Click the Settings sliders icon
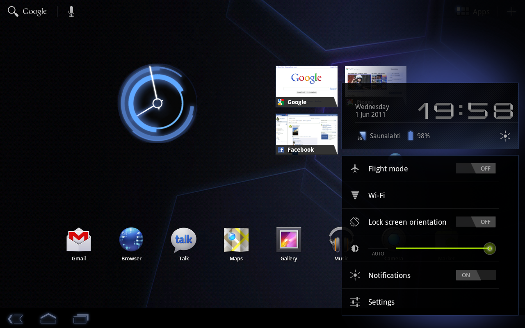The image size is (525, 328). click(355, 302)
